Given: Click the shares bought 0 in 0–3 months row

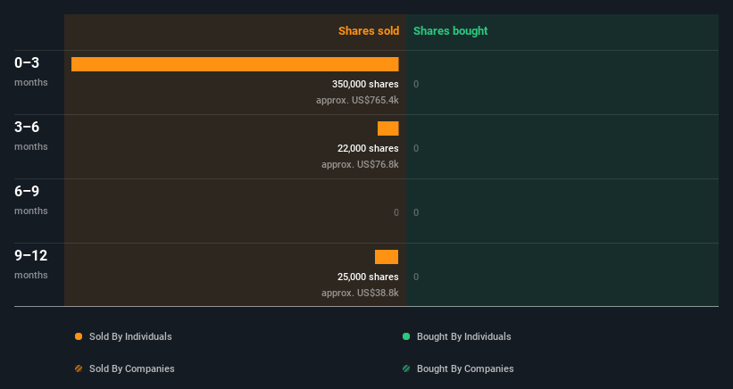Looking at the screenshot, I should point(416,84).
